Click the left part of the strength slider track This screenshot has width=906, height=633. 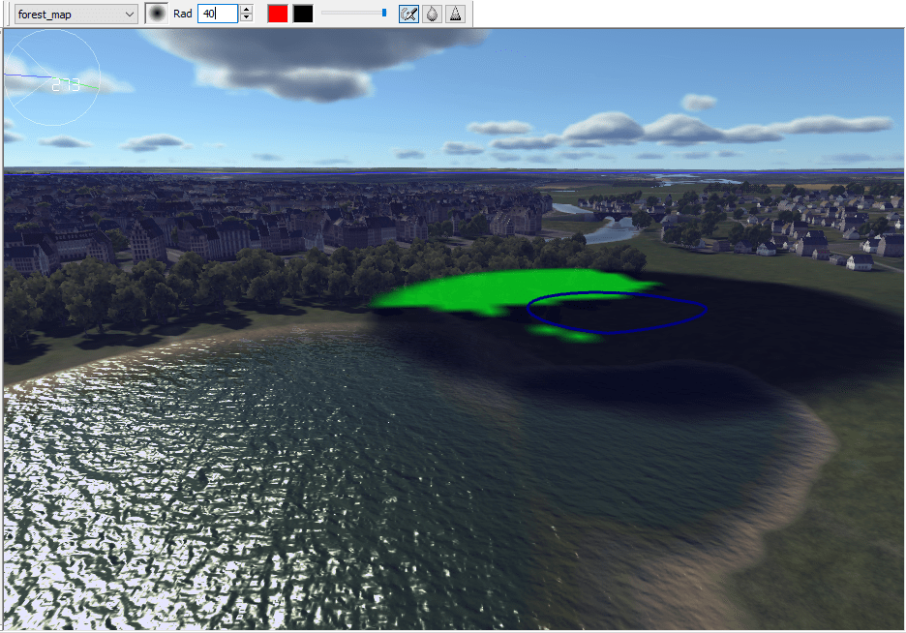(x=339, y=14)
